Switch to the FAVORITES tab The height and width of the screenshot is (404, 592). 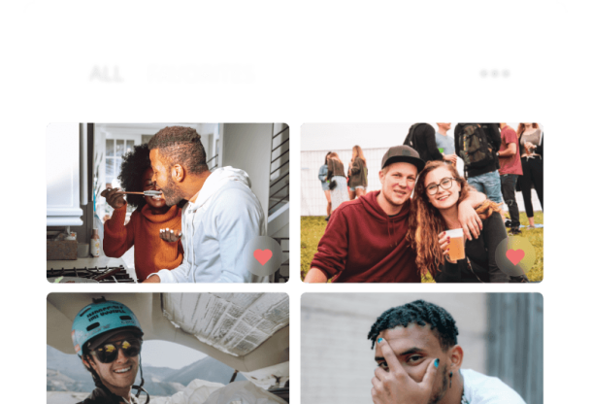pyautogui.click(x=201, y=74)
